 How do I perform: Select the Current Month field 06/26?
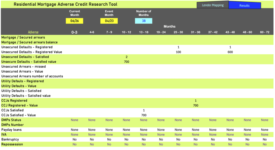pos(75,21)
